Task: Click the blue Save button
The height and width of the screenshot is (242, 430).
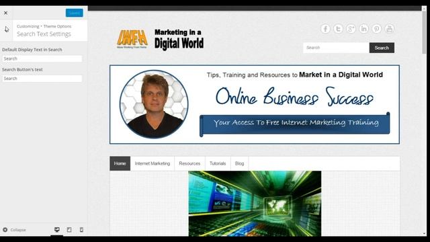Action: click(x=75, y=13)
